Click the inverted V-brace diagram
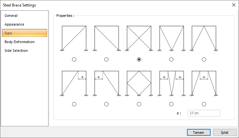 click(x=204, y=38)
